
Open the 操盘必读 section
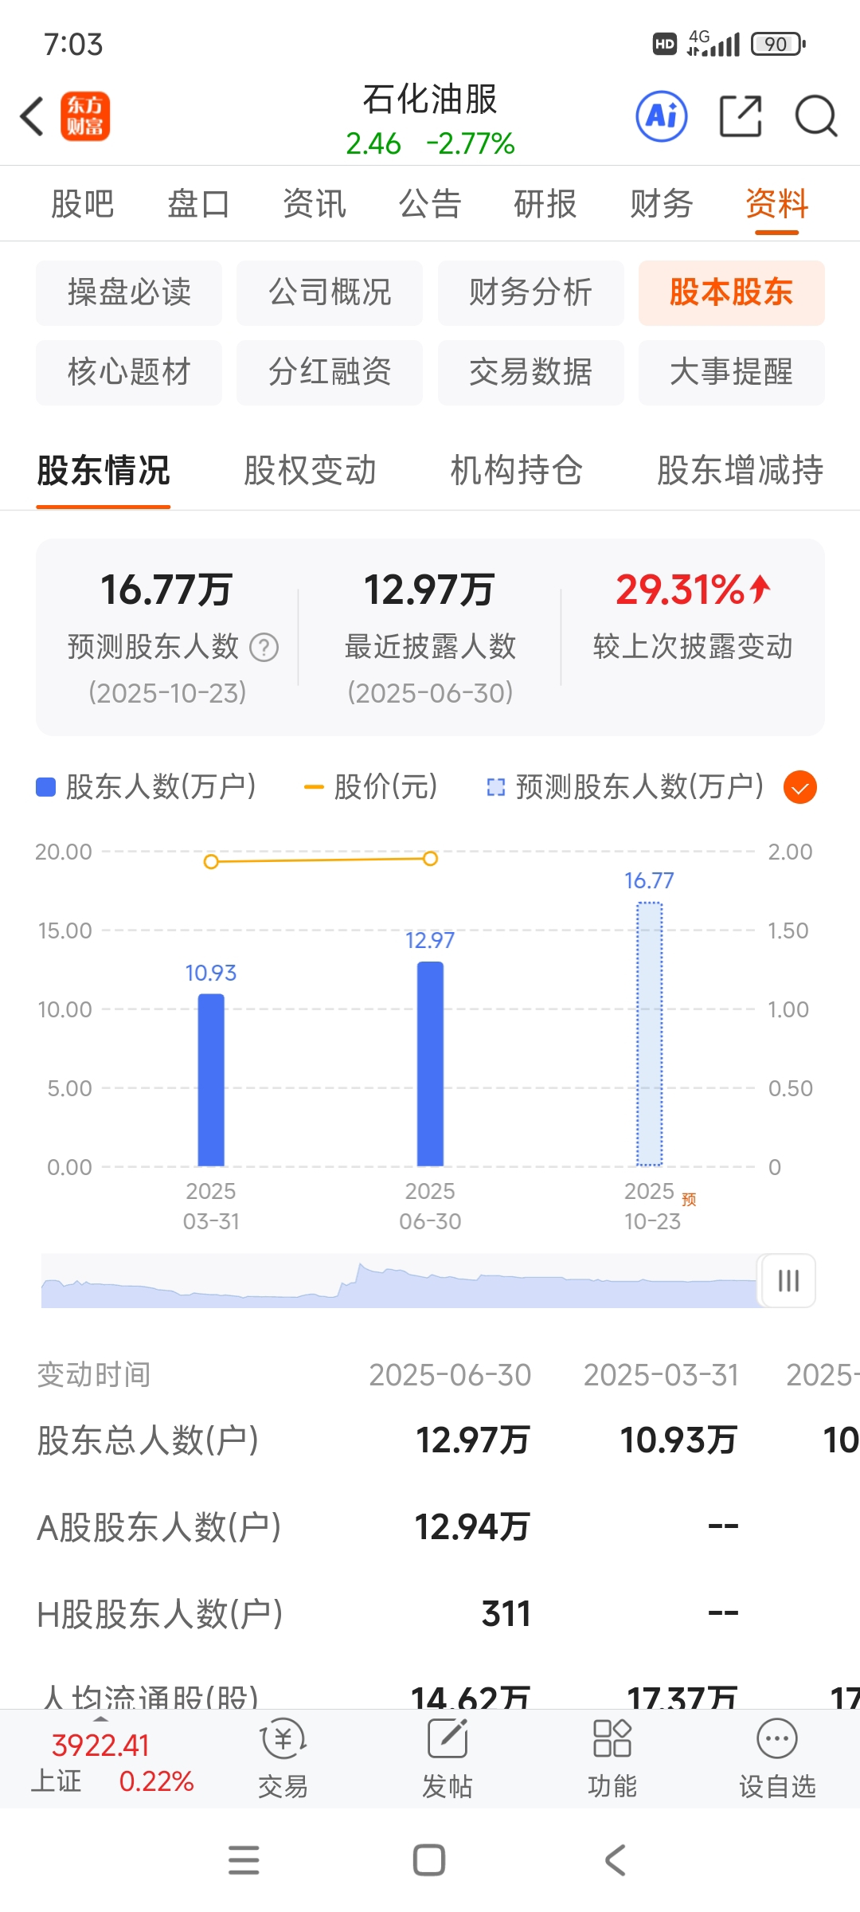click(129, 293)
